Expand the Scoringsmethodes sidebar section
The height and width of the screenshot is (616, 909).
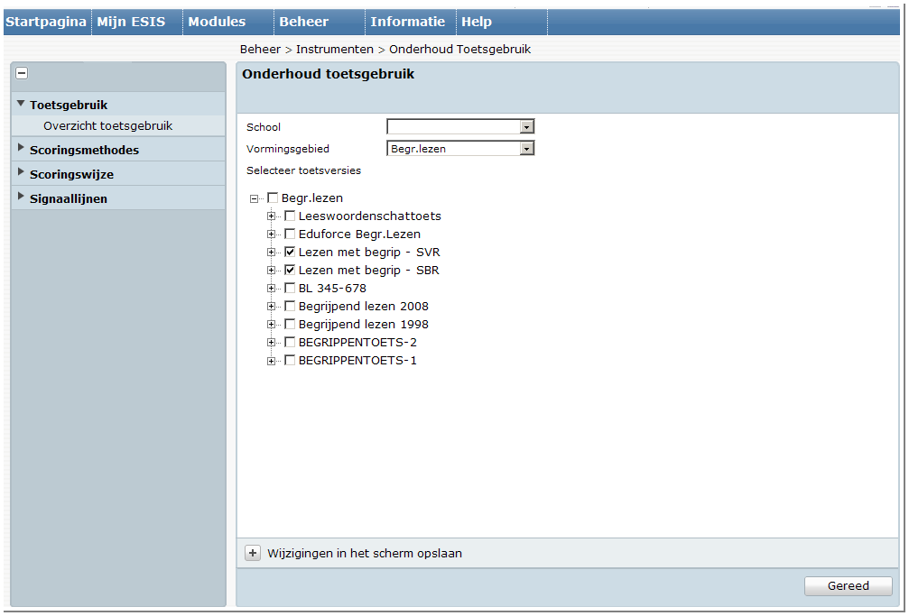[x=21, y=147]
